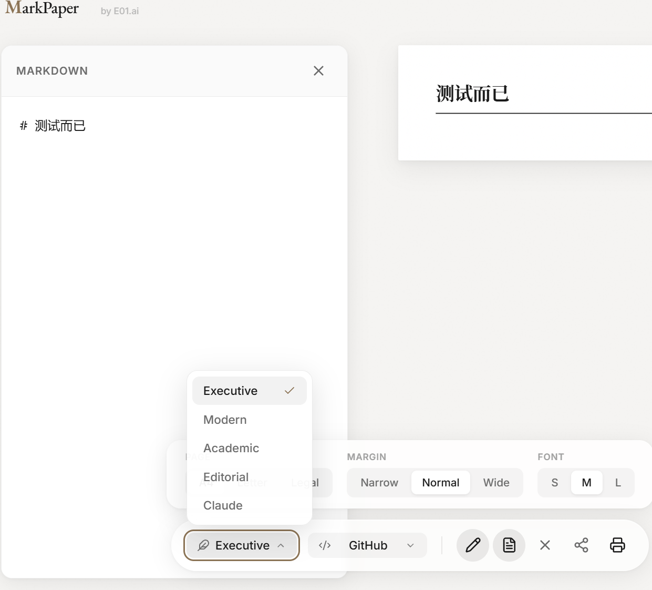
Task: Choose small font size S
Action: (555, 483)
